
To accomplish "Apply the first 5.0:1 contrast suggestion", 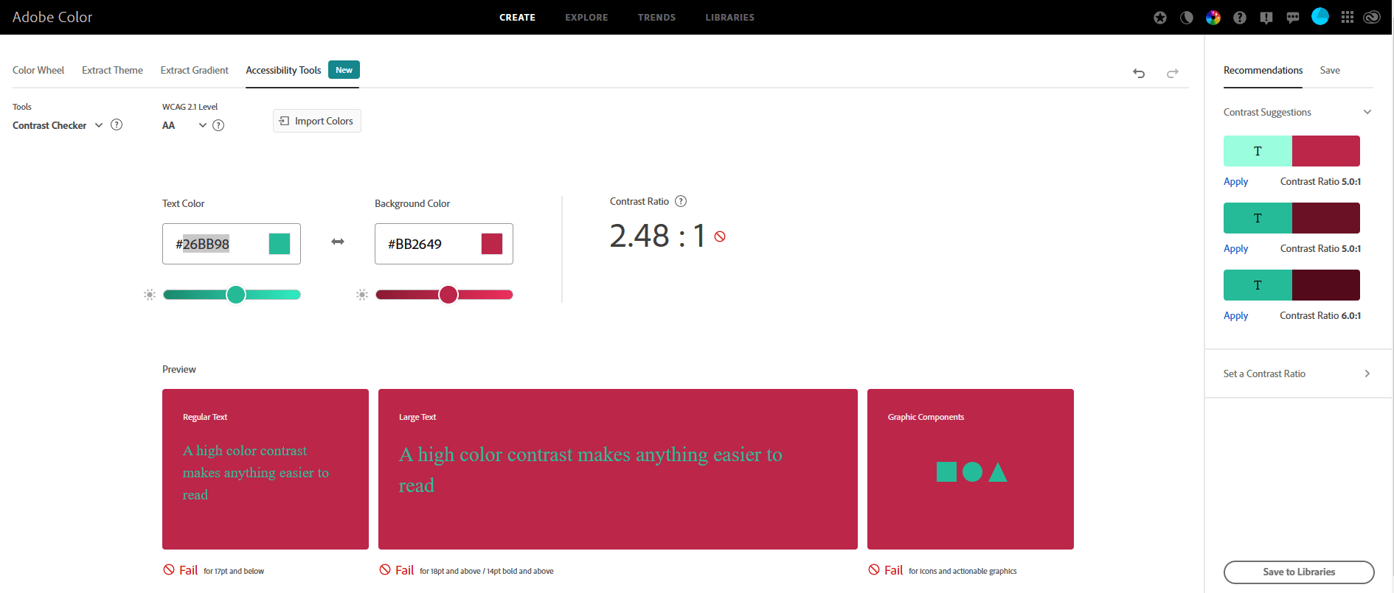I will [1235, 181].
